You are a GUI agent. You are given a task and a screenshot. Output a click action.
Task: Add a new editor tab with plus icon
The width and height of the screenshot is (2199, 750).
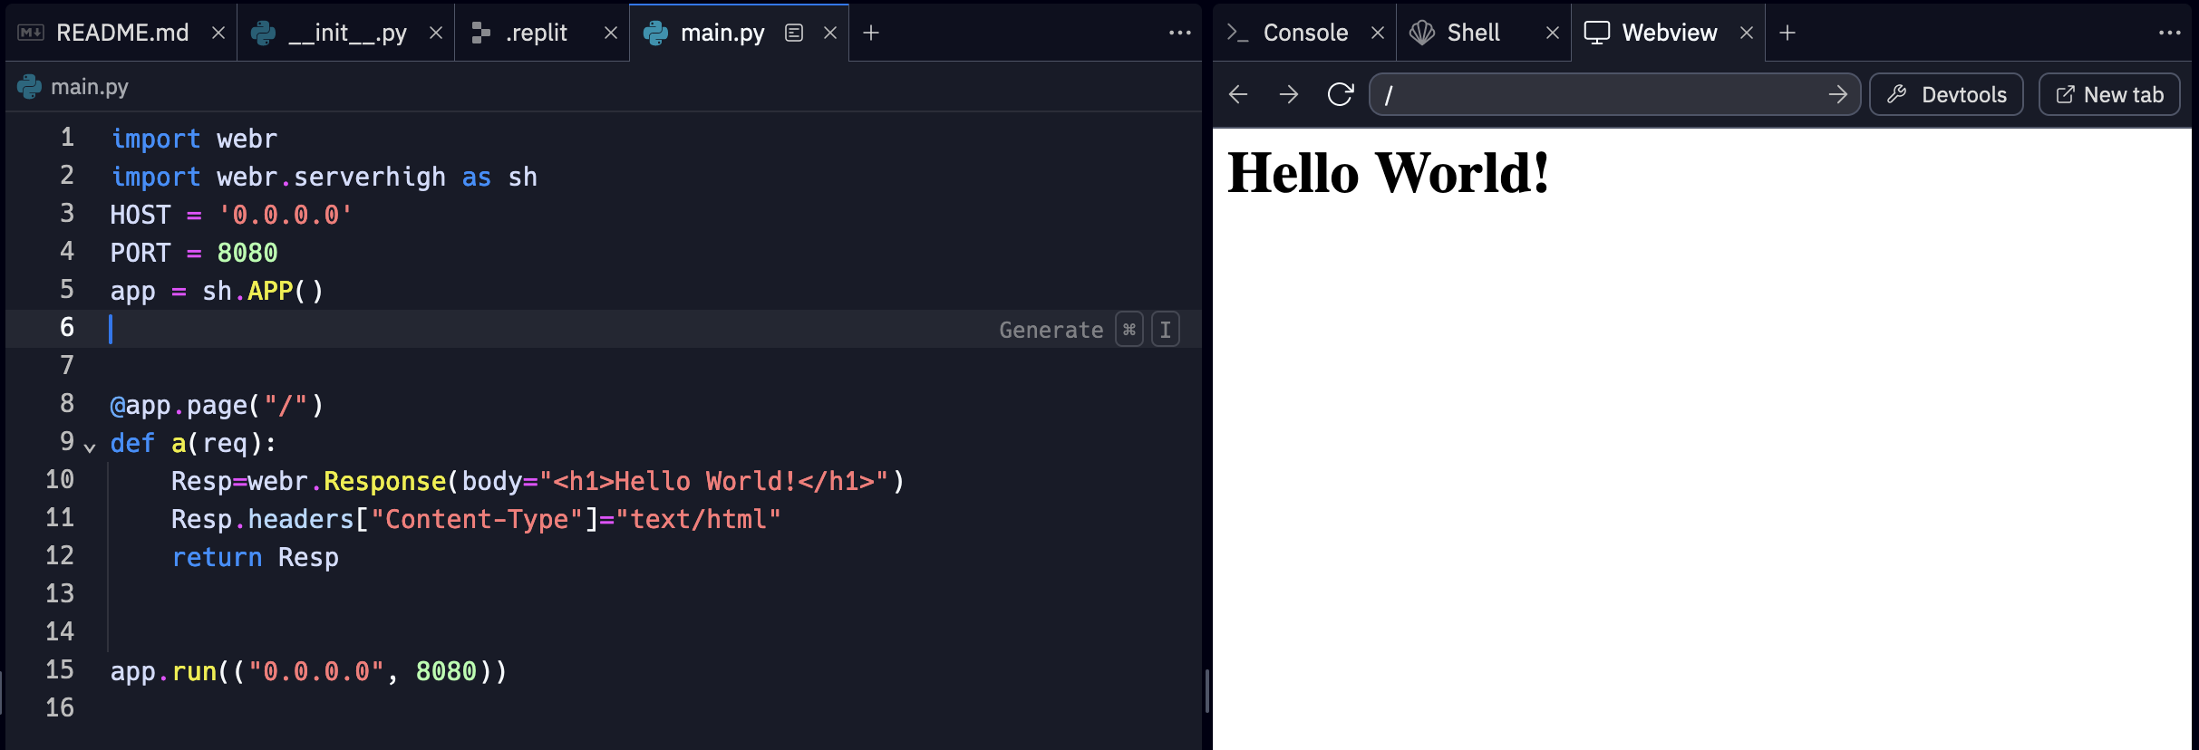[x=871, y=33]
